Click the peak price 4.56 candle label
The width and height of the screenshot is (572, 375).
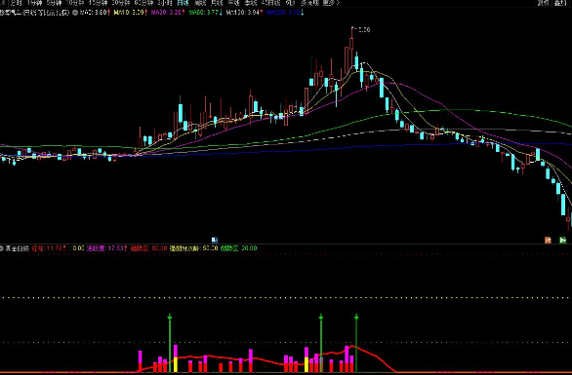pos(364,30)
